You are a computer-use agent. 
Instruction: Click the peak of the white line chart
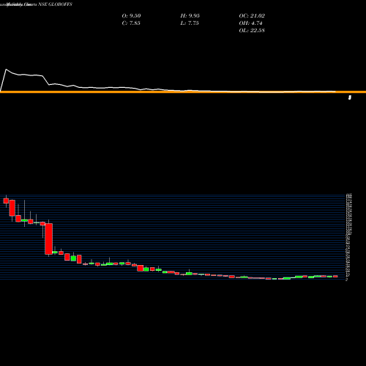(x=6, y=70)
